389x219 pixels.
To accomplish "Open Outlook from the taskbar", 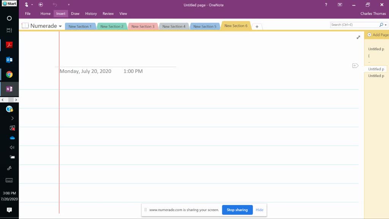I will pyautogui.click(x=9, y=60).
